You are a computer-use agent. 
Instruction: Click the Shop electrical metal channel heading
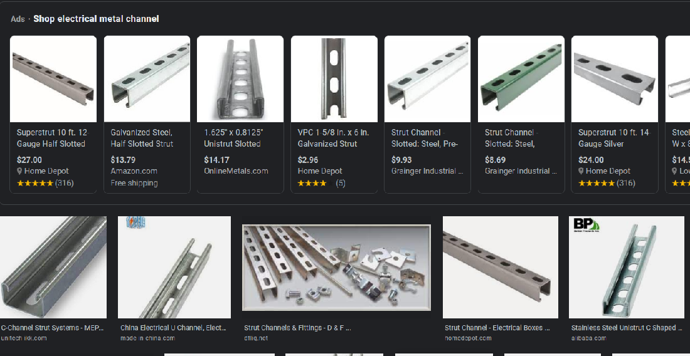click(x=96, y=19)
